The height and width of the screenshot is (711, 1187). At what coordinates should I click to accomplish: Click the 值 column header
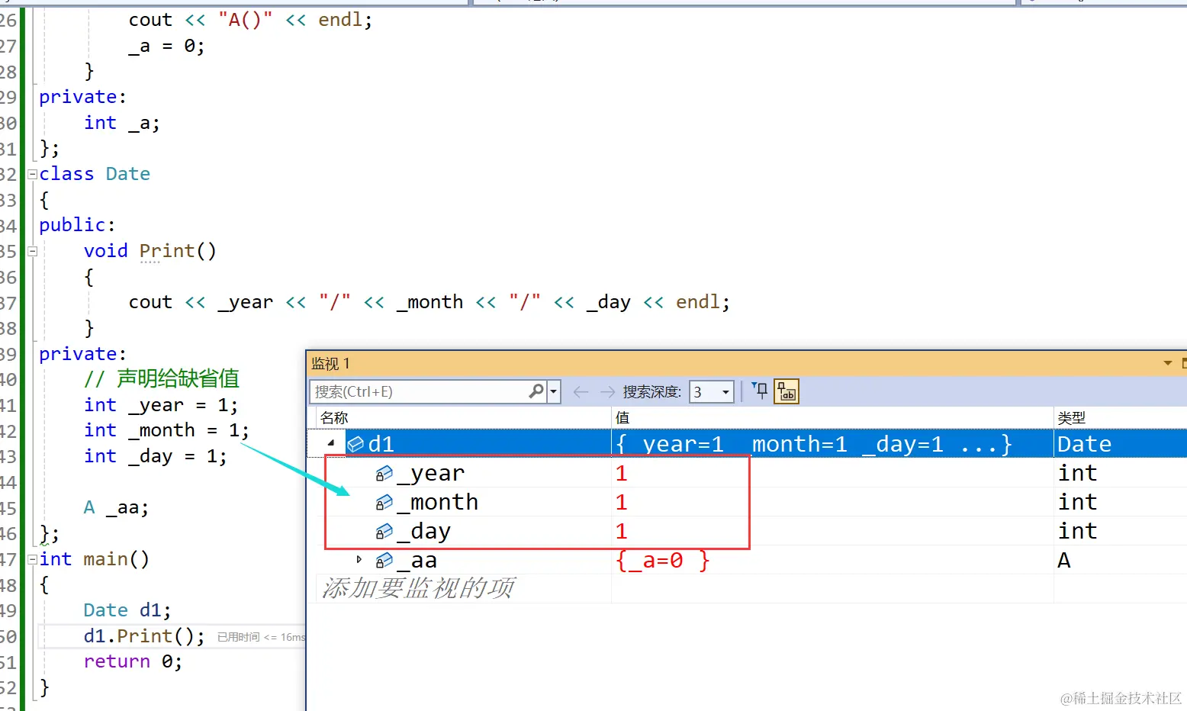point(622,417)
